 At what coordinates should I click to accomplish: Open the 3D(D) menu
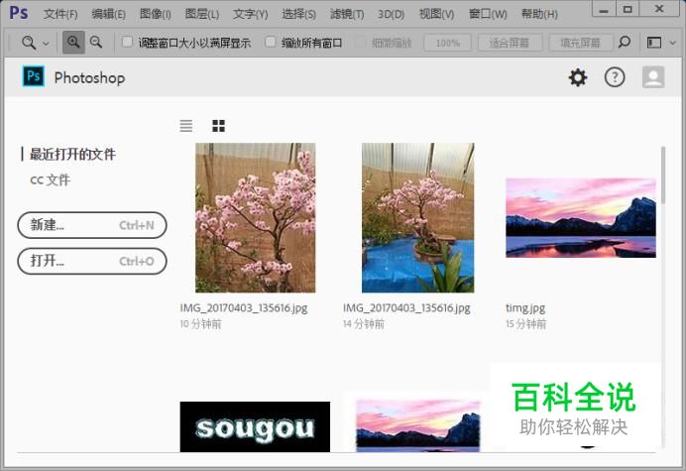point(392,14)
